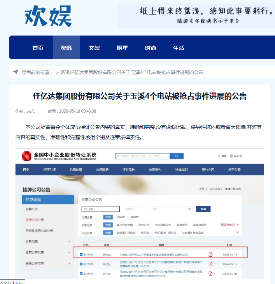Expand the 行业分类 row chevron
This screenshot has width=275, height=284.
click(237, 232)
